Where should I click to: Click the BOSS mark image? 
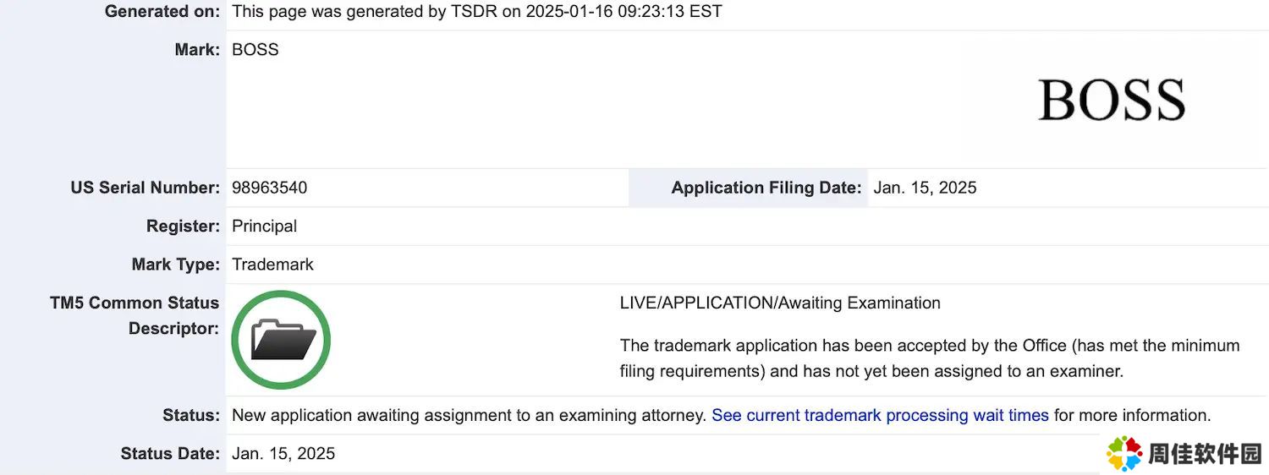coord(1112,101)
